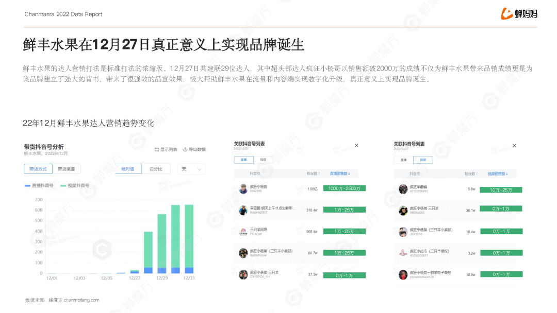
Task: Click the 显示列表 button text
Action: click(169, 150)
